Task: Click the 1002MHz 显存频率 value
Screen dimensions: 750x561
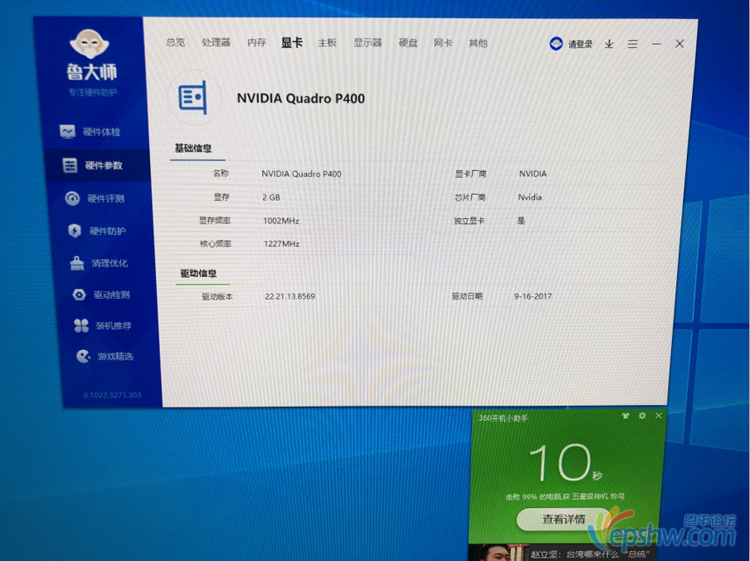Action: pyautogui.click(x=281, y=221)
